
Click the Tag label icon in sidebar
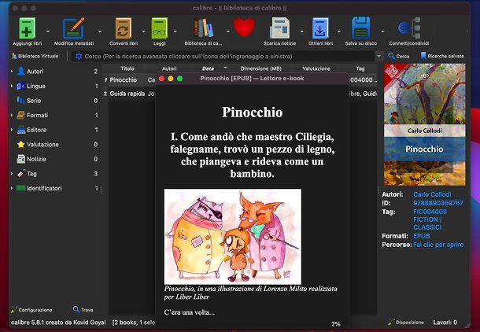[20, 174]
